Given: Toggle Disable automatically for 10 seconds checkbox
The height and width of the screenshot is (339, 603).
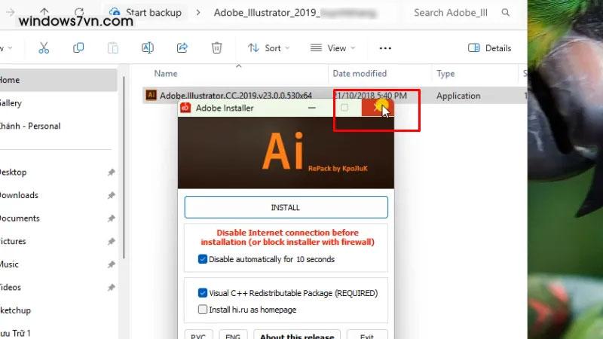Looking at the screenshot, I should point(203,259).
